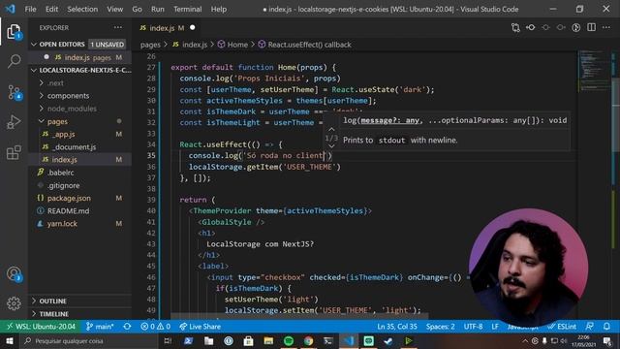The width and height of the screenshot is (620, 349).
Task: Show next signature overload arrow
Action: (331, 146)
